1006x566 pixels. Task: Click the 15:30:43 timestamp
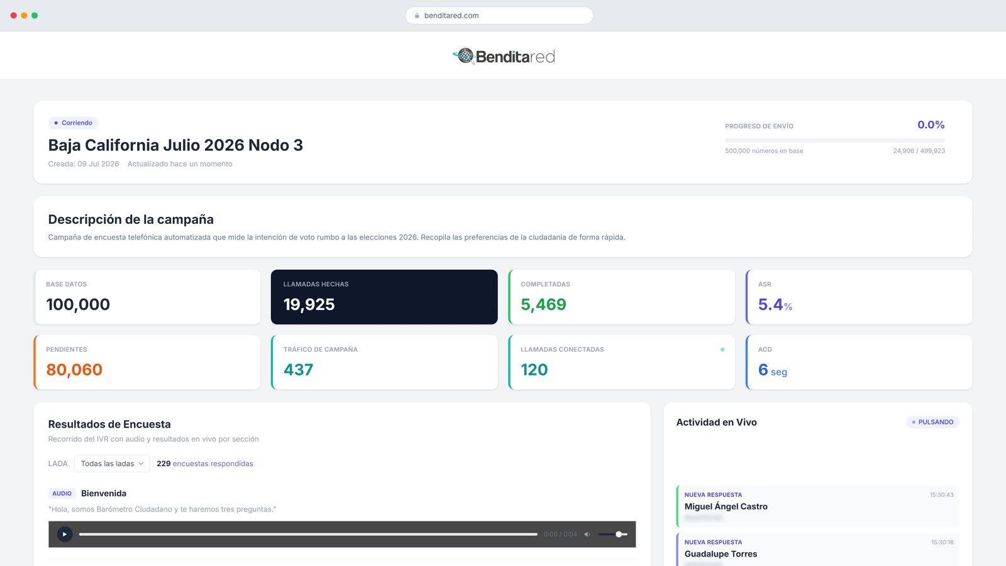(941, 495)
